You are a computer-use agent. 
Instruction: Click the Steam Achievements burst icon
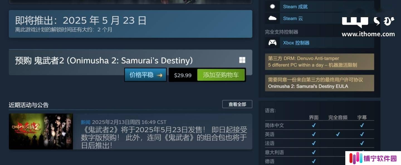272,6
